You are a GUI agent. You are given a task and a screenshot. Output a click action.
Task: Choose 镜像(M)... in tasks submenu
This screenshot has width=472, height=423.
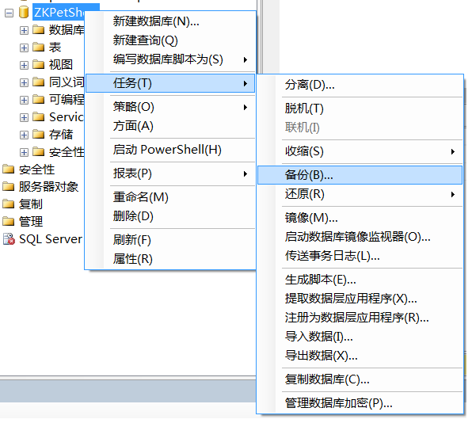pos(360,218)
